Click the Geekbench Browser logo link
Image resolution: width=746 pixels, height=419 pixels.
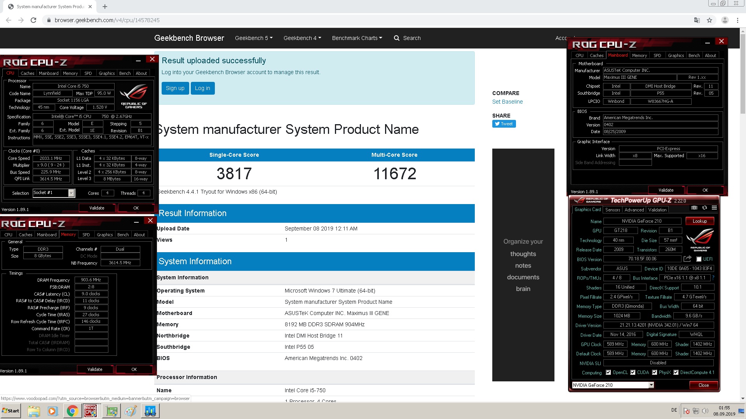pyautogui.click(x=189, y=38)
